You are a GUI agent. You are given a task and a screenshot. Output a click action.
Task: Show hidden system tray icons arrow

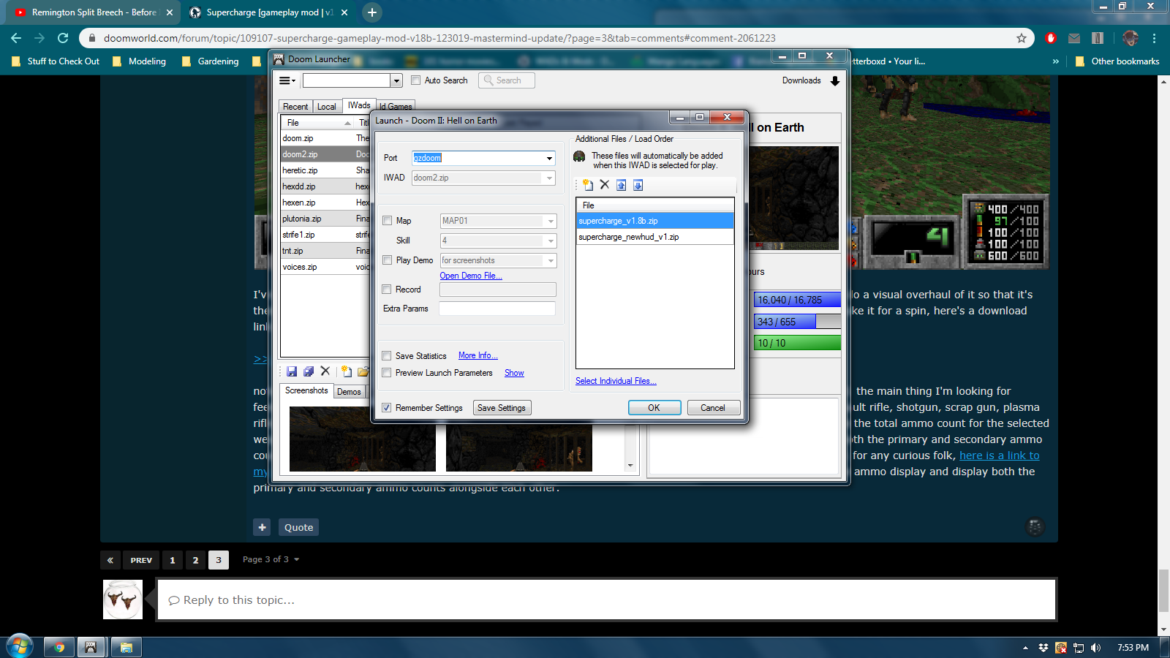1025,647
